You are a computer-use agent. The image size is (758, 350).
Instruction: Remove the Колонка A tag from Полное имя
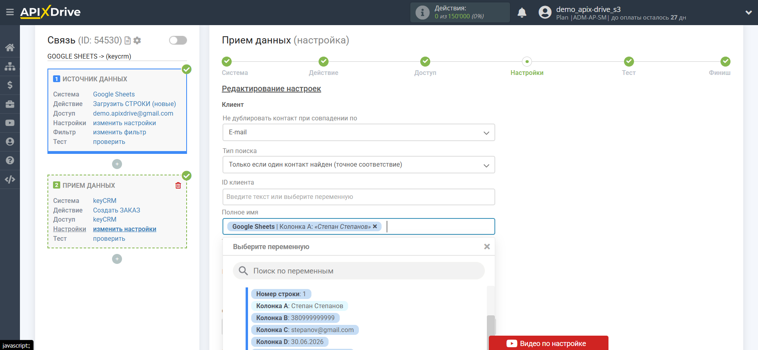[x=375, y=226]
